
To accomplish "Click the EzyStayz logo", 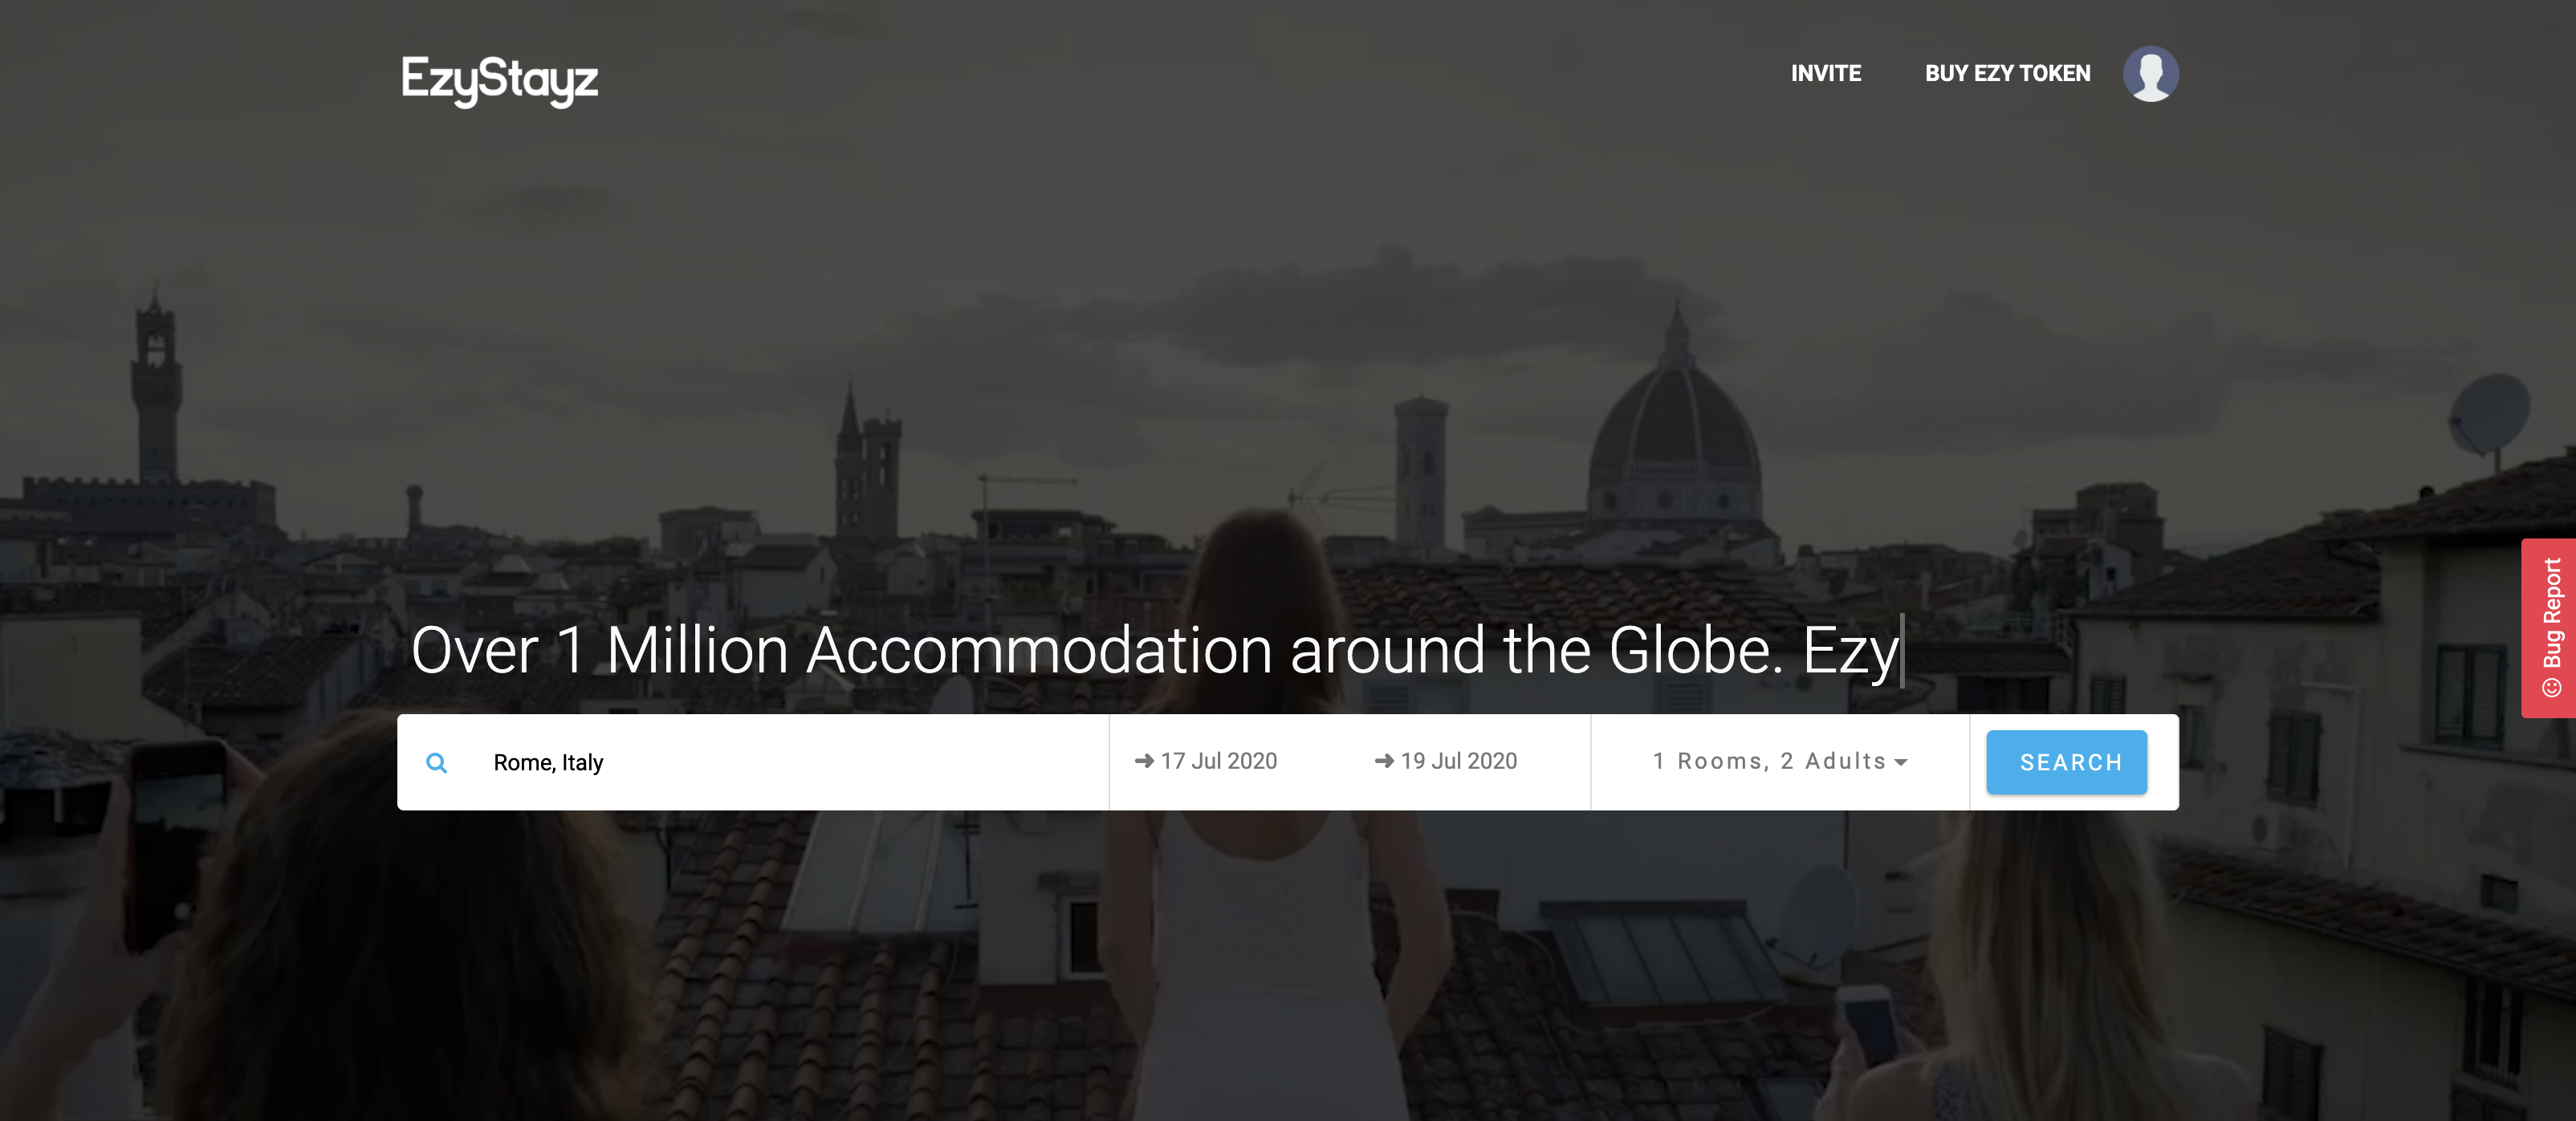I will point(499,79).
